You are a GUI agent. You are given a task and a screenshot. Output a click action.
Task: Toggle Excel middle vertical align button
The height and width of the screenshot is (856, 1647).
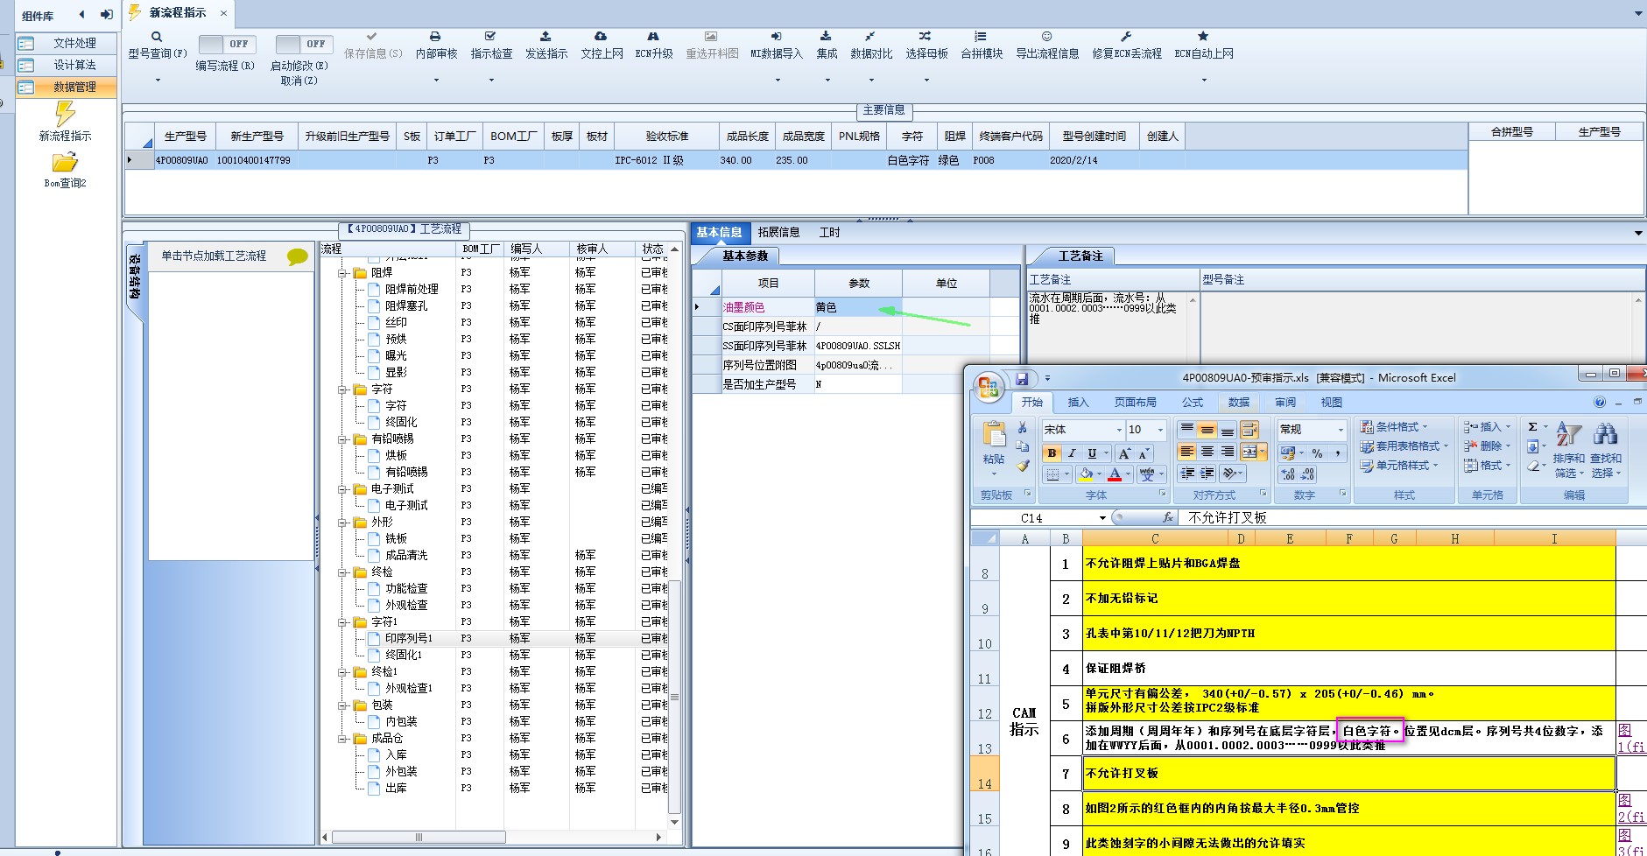pyautogui.click(x=1207, y=429)
